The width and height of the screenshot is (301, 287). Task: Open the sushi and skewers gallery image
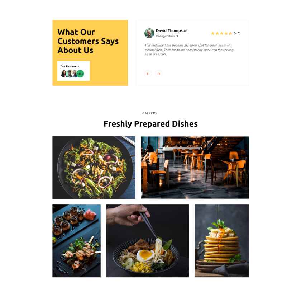pyautogui.click(x=76, y=241)
